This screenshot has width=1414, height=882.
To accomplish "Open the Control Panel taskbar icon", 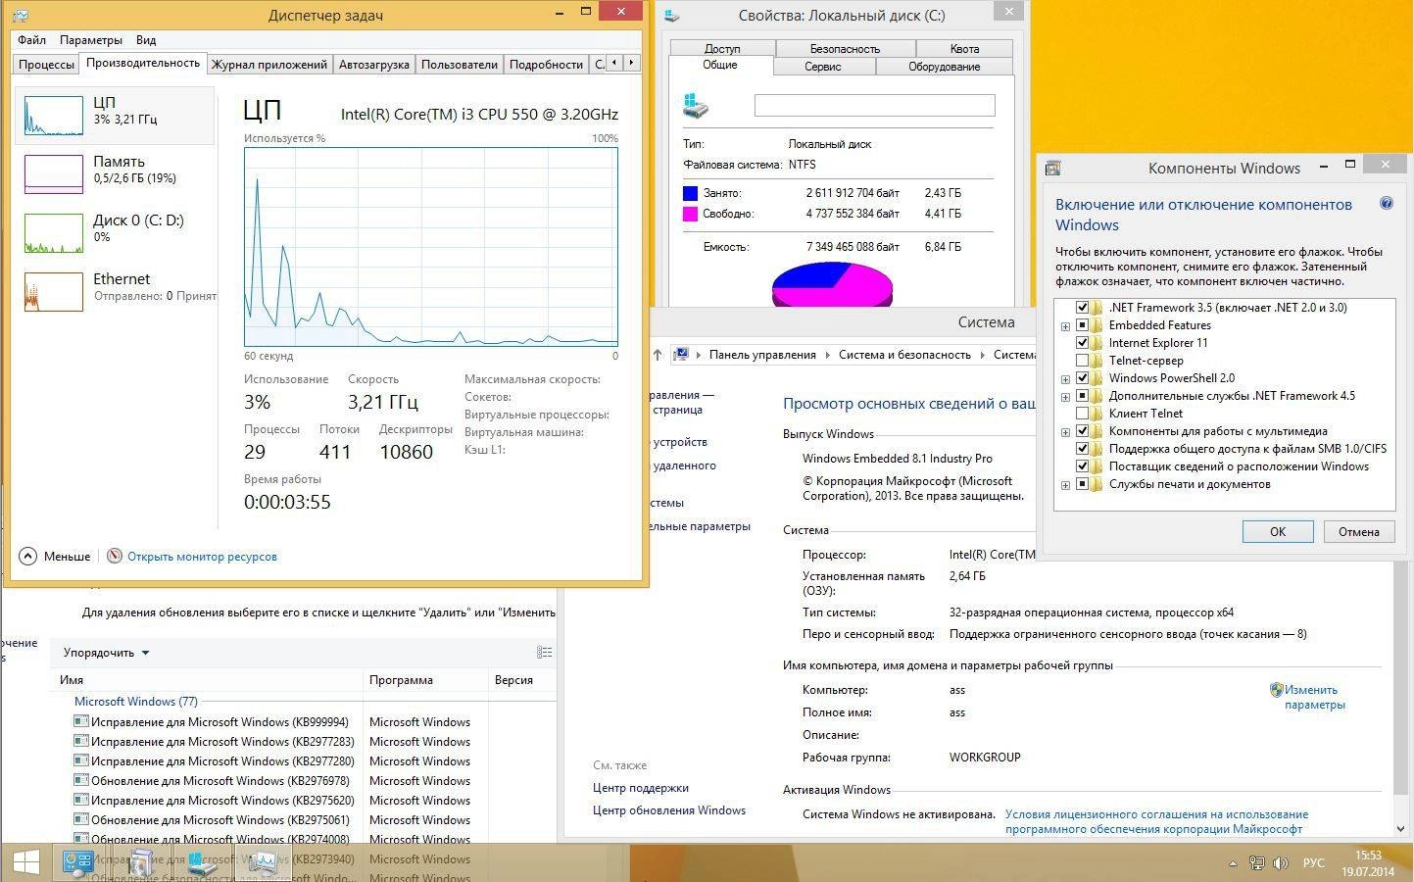I will coord(78,862).
